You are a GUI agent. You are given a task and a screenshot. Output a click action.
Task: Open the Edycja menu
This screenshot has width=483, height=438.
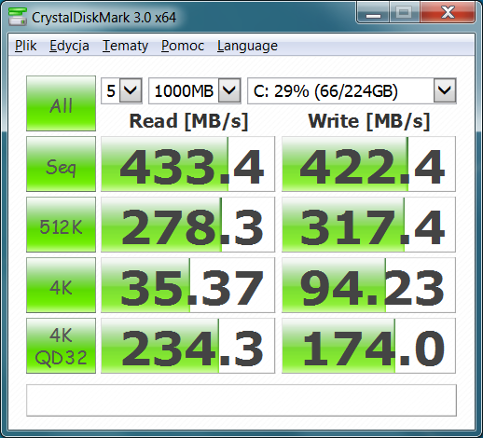[x=69, y=46]
